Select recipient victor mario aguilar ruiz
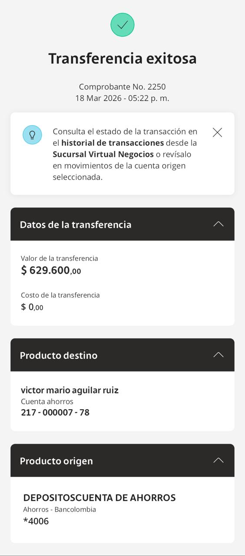Screen dimensions: 245x556 70,390
